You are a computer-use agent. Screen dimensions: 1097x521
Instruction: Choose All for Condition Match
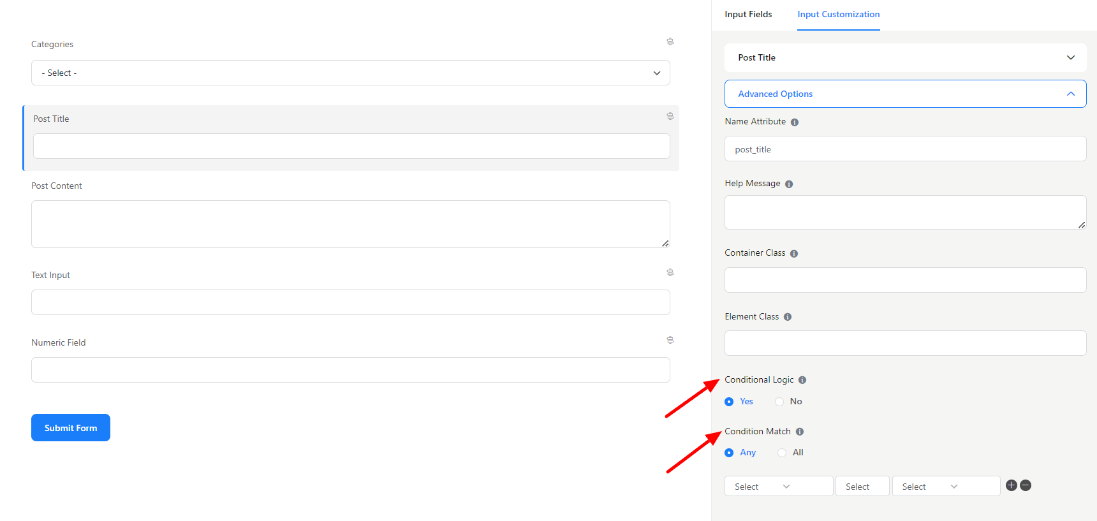tap(782, 453)
